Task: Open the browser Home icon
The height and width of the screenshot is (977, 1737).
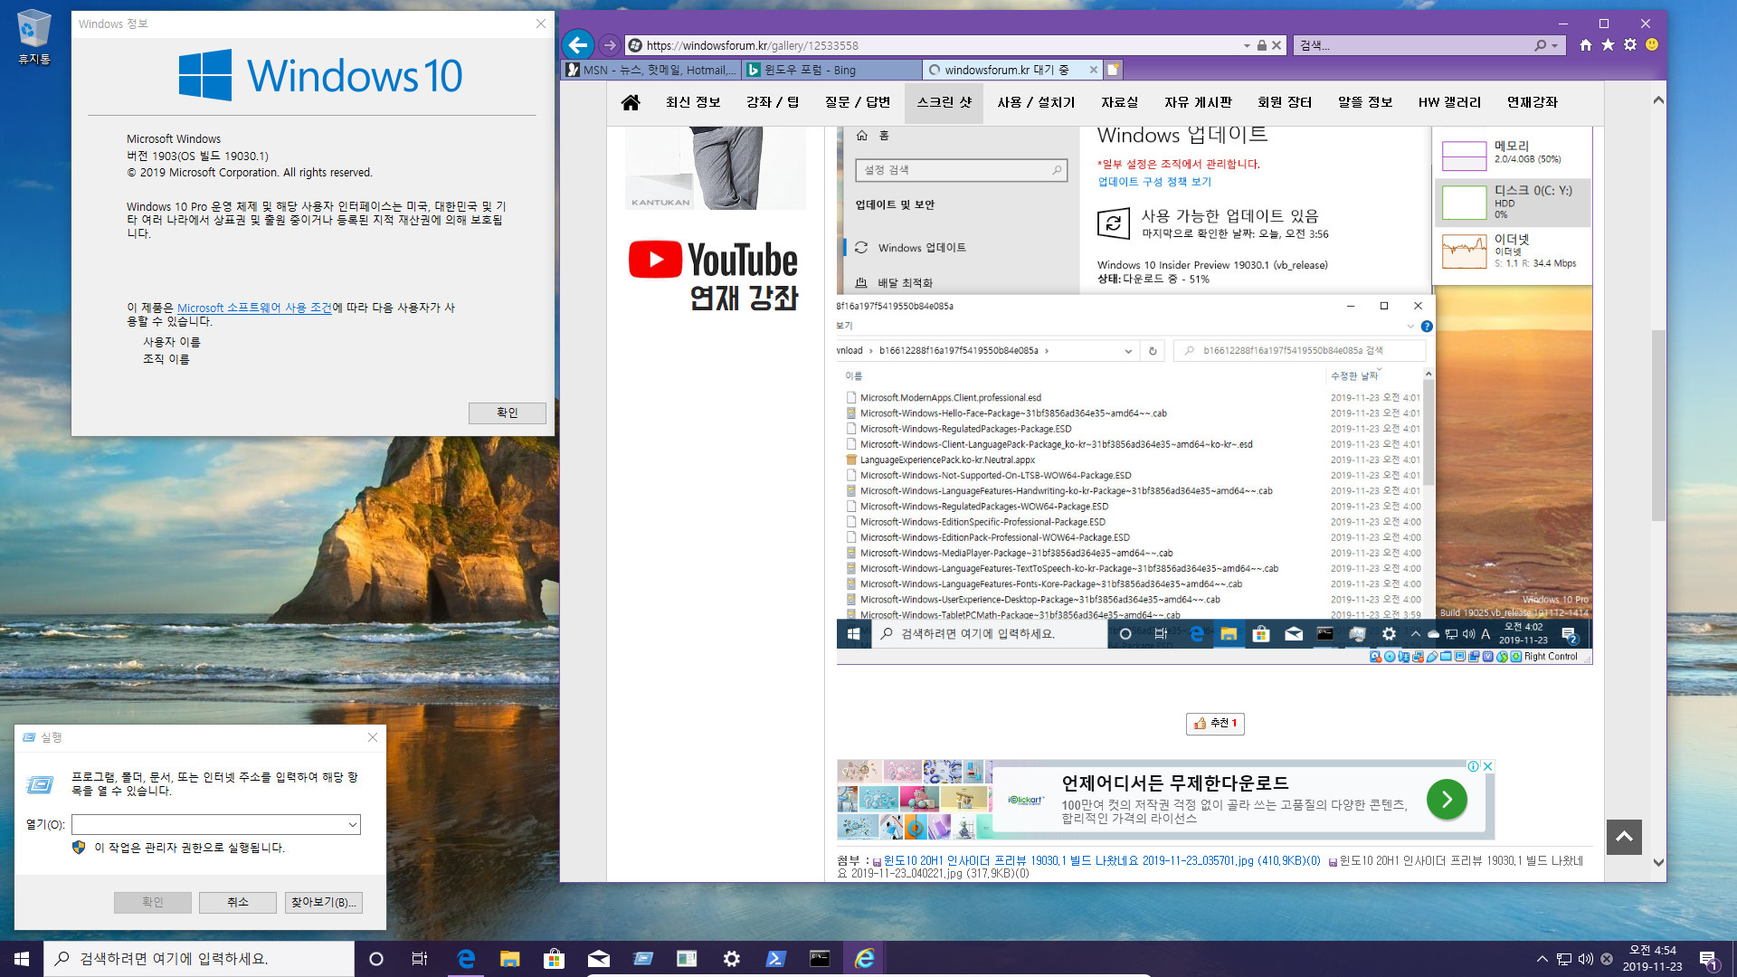Action: pos(1586,44)
